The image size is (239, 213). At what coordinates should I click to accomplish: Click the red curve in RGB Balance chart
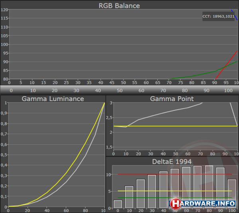226,65
